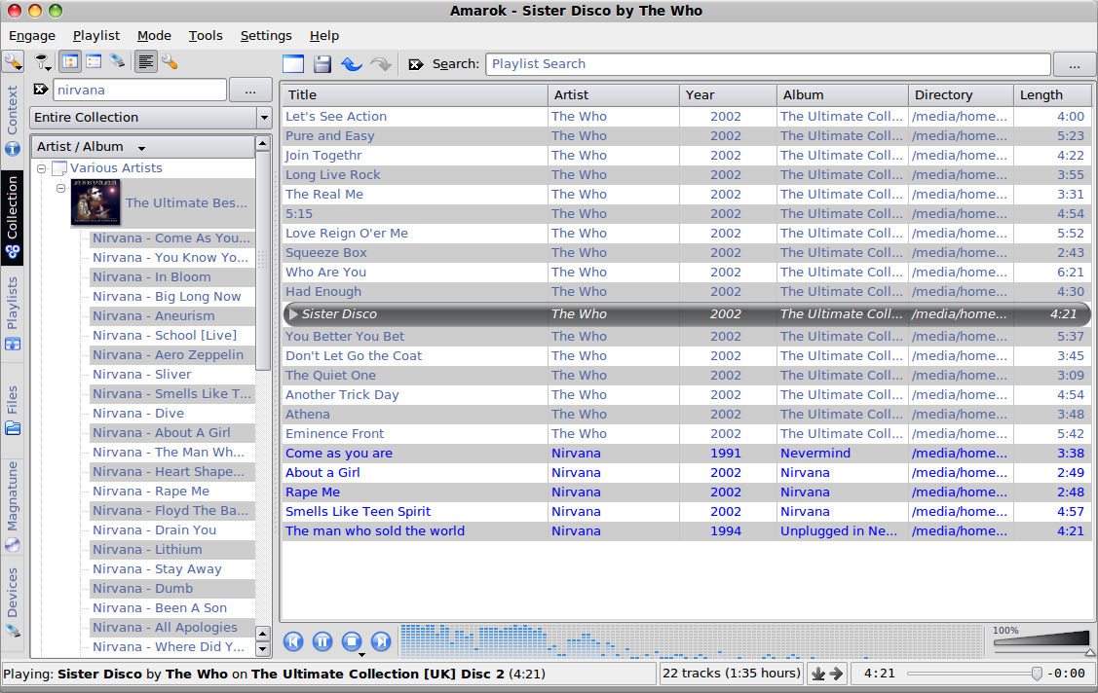Sort playlist by the Directory column header
The height and width of the screenshot is (693, 1098).
click(961, 95)
